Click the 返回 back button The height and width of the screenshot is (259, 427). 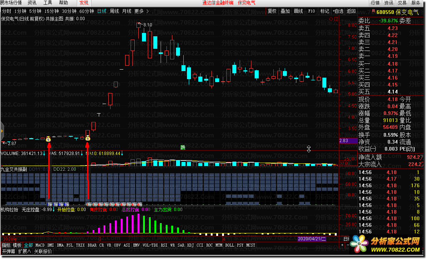[351, 11]
